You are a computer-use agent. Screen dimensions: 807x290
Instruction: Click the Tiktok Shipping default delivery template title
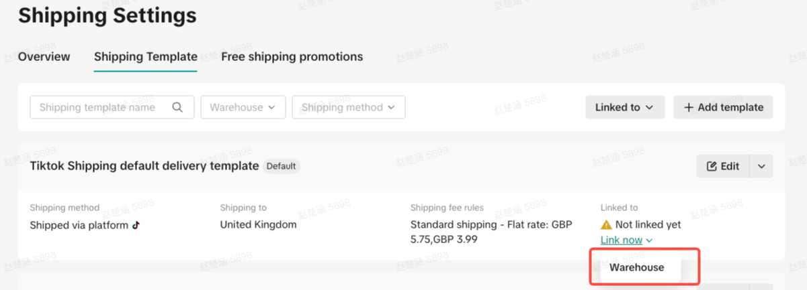coord(144,165)
